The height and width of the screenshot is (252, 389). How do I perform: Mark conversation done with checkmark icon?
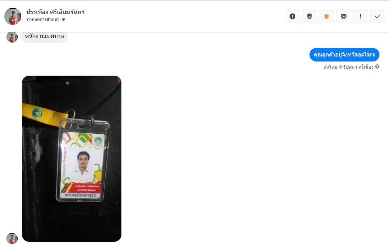[x=378, y=16]
